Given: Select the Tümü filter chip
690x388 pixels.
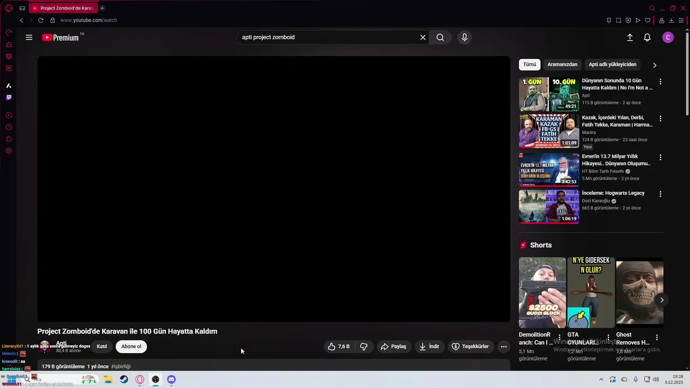Looking at the screenshot, I should [x=530, y=65].
